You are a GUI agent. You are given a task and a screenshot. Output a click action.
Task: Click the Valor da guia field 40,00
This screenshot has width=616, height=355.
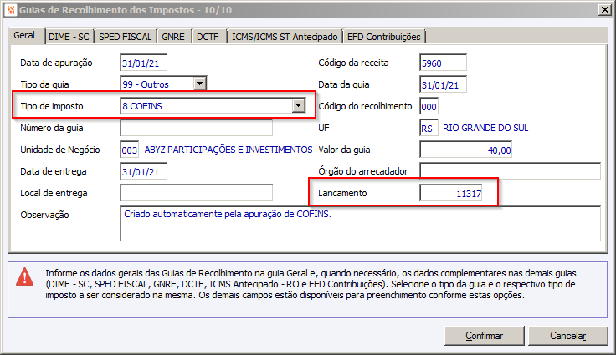tap(465, 150)
